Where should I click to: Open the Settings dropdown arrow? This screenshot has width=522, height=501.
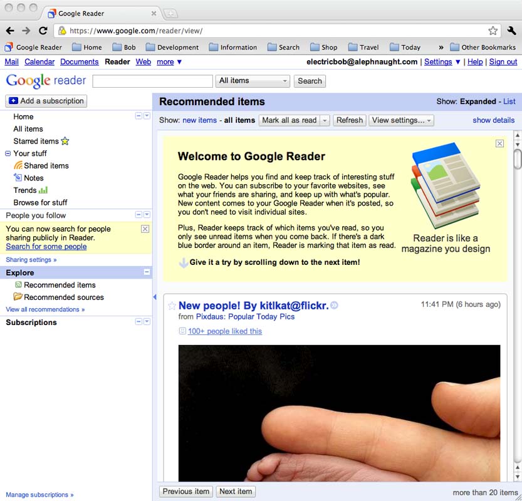point(457,62)
